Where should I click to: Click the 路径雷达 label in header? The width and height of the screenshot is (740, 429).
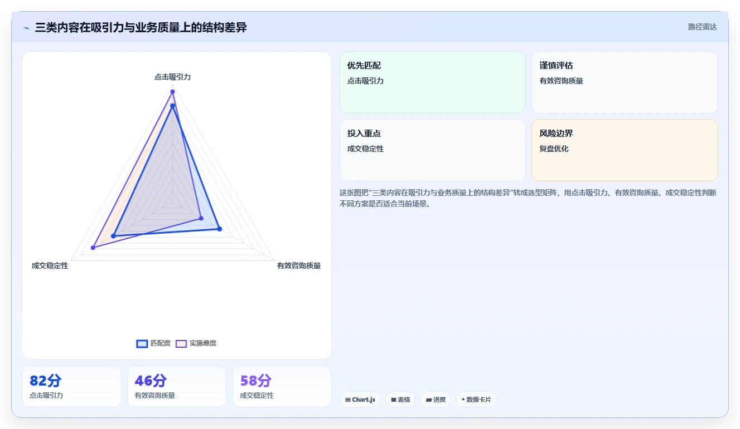(x=703, y=27)
